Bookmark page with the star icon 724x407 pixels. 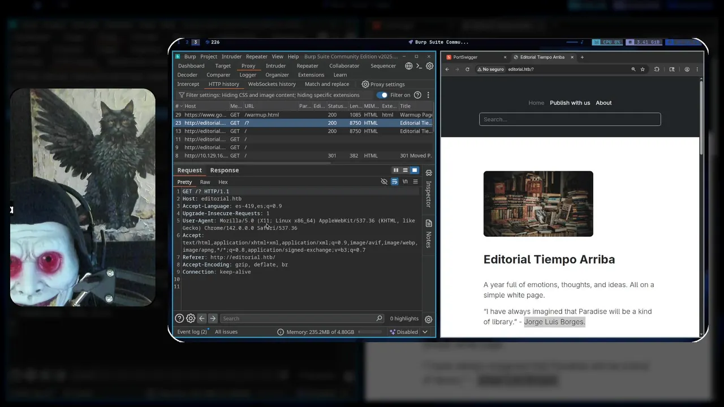[x=643, y=69]
